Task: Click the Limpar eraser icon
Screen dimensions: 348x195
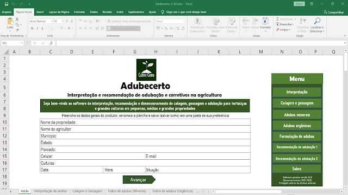Action: [277, 30]
